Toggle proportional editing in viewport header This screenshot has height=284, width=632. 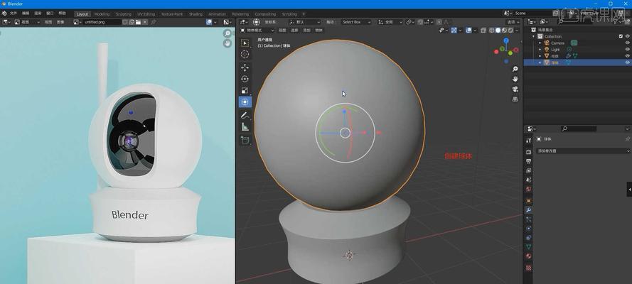pos(439,22)
